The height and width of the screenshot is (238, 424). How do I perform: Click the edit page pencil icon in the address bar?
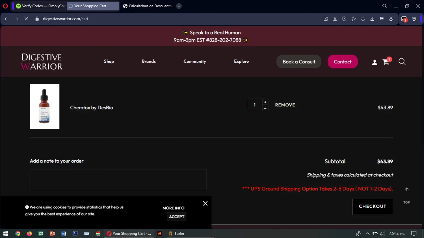pos(326,19)
